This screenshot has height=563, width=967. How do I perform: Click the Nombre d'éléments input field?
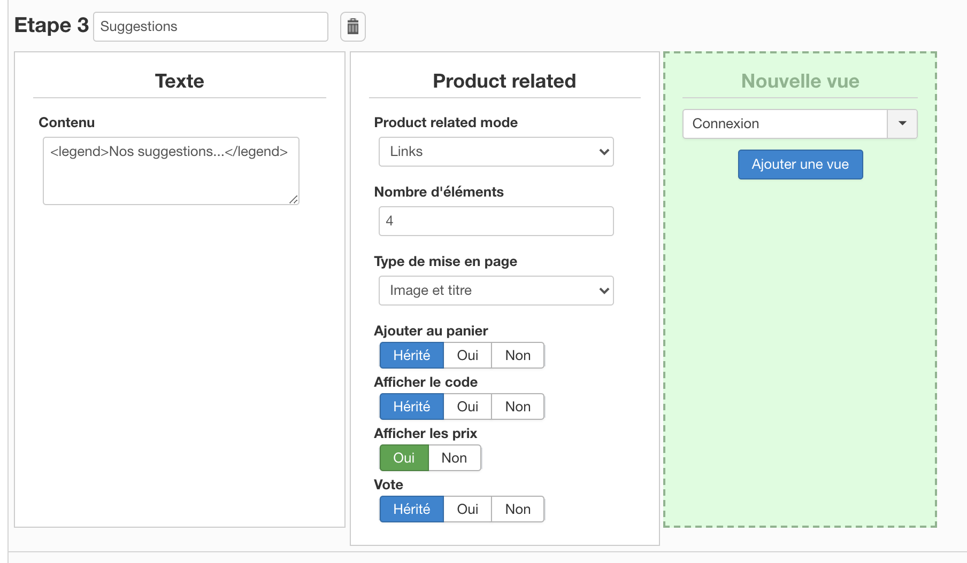tap(496, 221)
